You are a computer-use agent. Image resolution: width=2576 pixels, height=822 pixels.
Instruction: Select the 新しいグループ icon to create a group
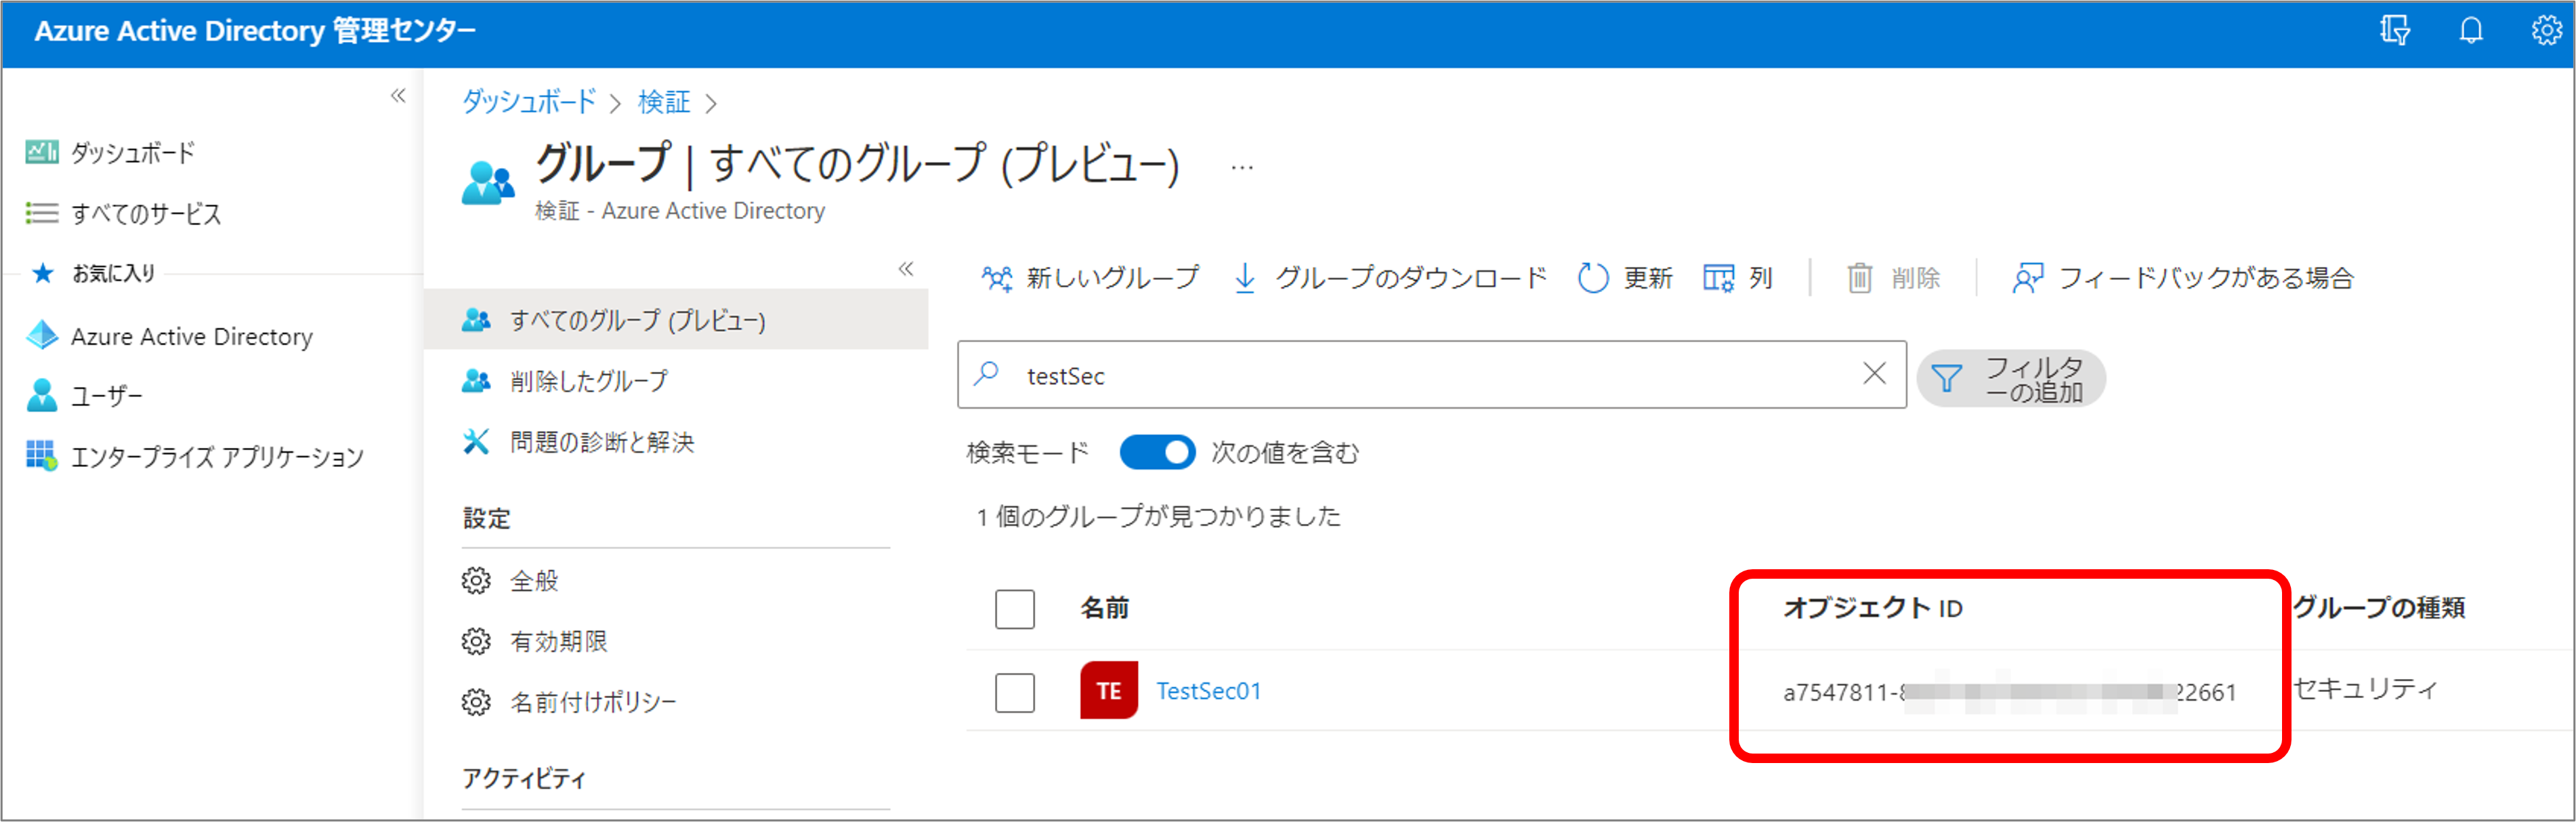(x=997, y=277)
